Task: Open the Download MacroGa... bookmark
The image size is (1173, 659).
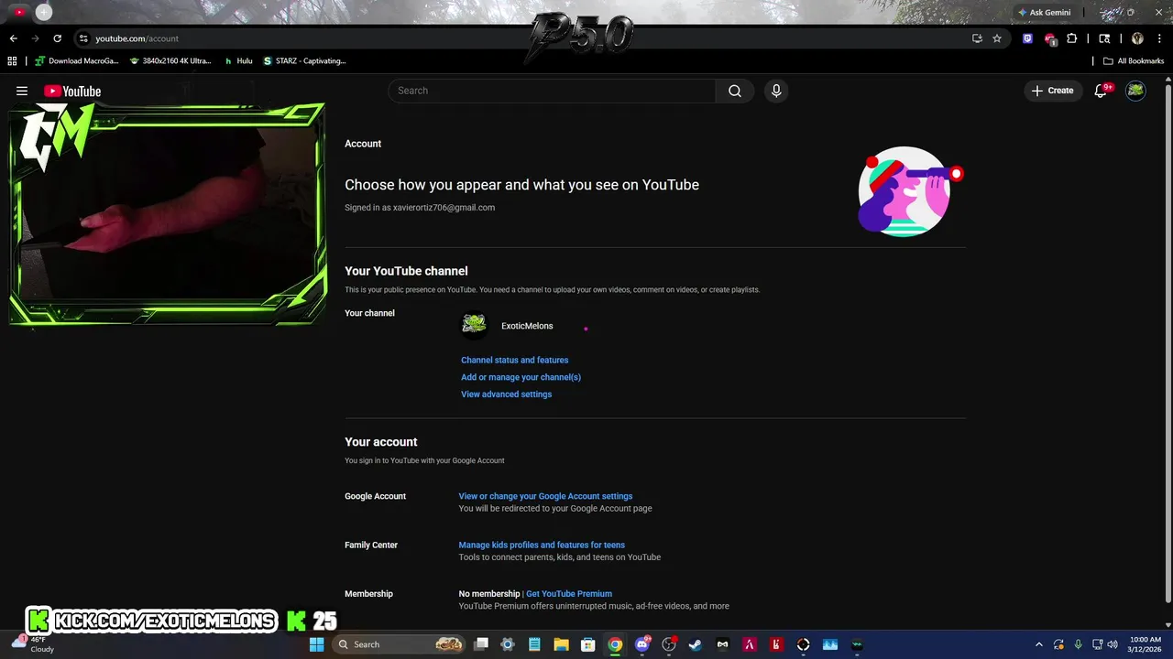Action: [77, 61]
